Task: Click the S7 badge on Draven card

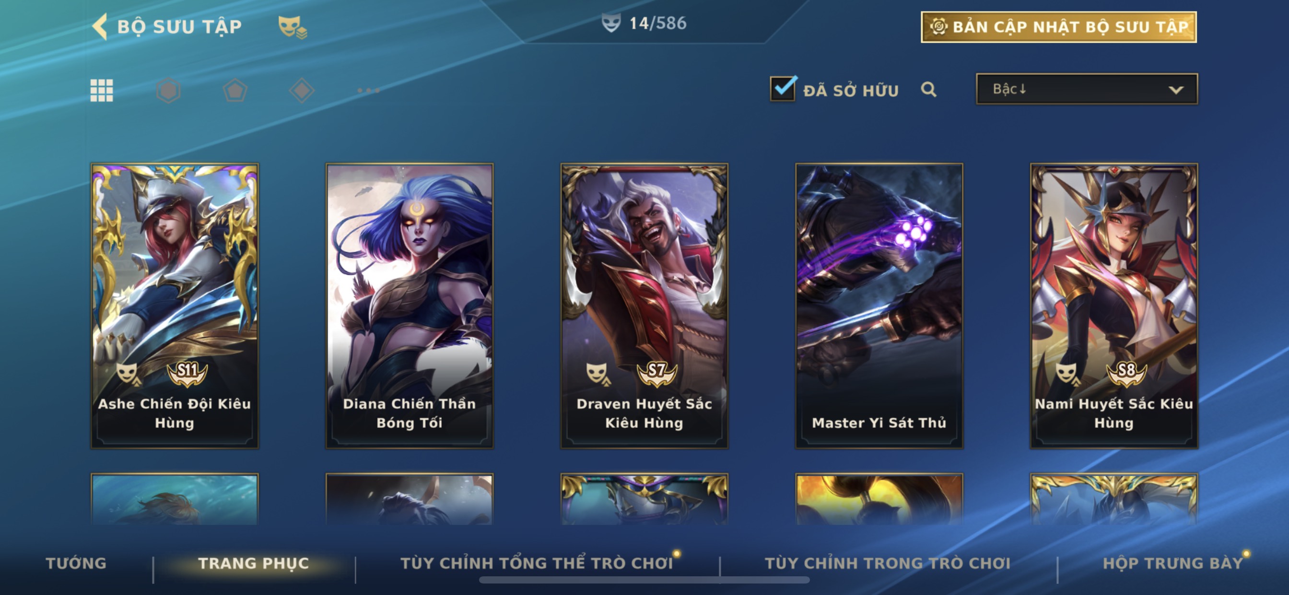Action: point(656,373)
